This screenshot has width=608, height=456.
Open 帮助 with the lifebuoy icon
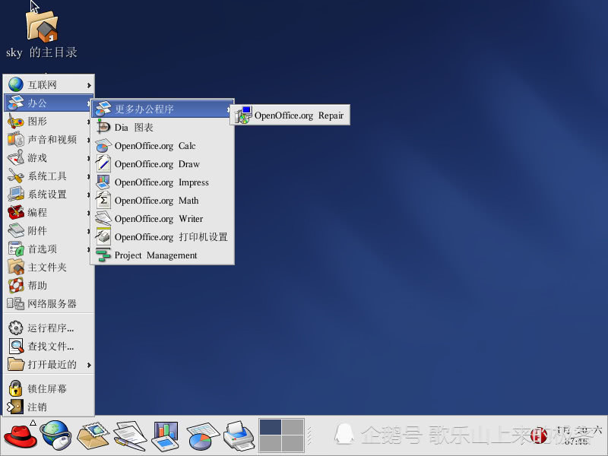(49, 286)
